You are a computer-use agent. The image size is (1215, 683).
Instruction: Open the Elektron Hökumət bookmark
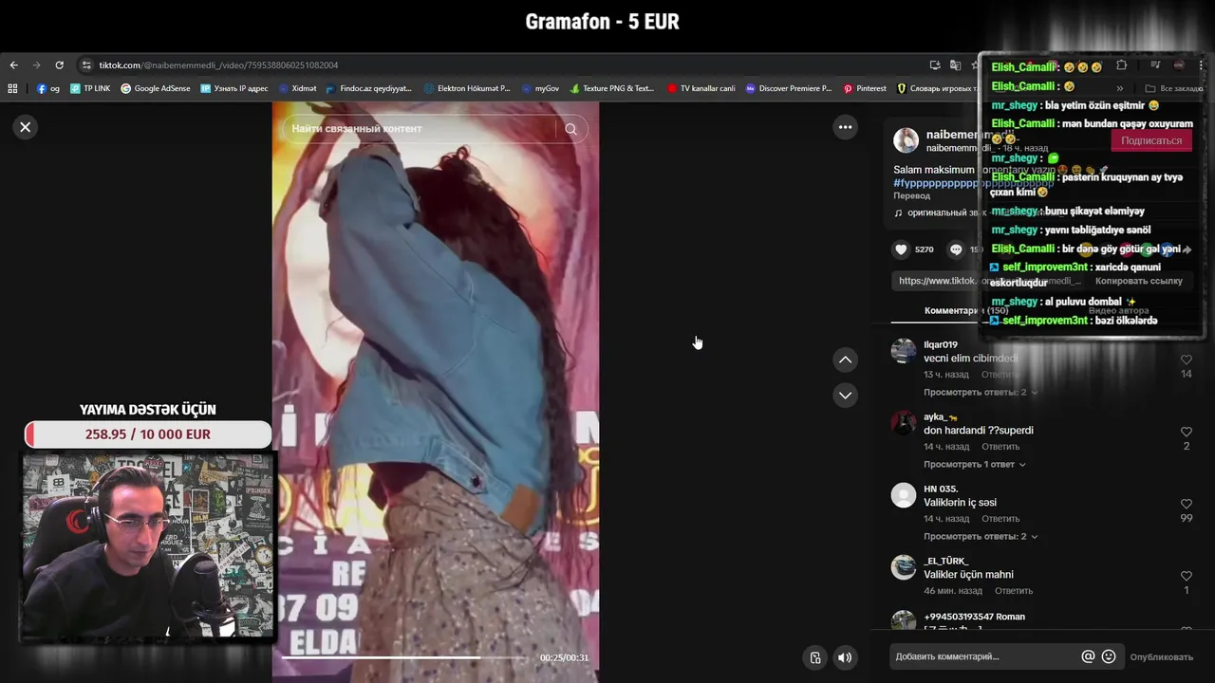pos(467,88)
